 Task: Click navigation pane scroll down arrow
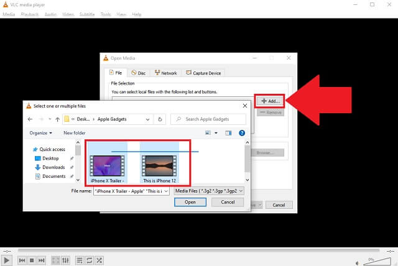pos(78,180)
